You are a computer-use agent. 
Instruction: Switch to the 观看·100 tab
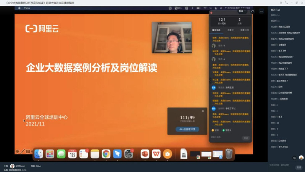244,30
